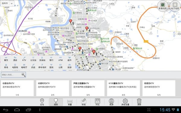Choose the KTV category
Viewport: 181px width, 113px height.
tap(24, 59)
